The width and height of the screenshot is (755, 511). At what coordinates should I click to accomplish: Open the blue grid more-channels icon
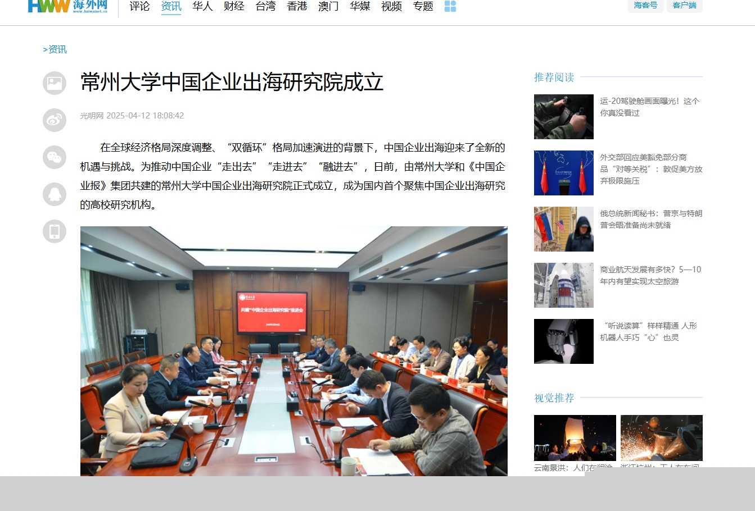pos(450,6)
